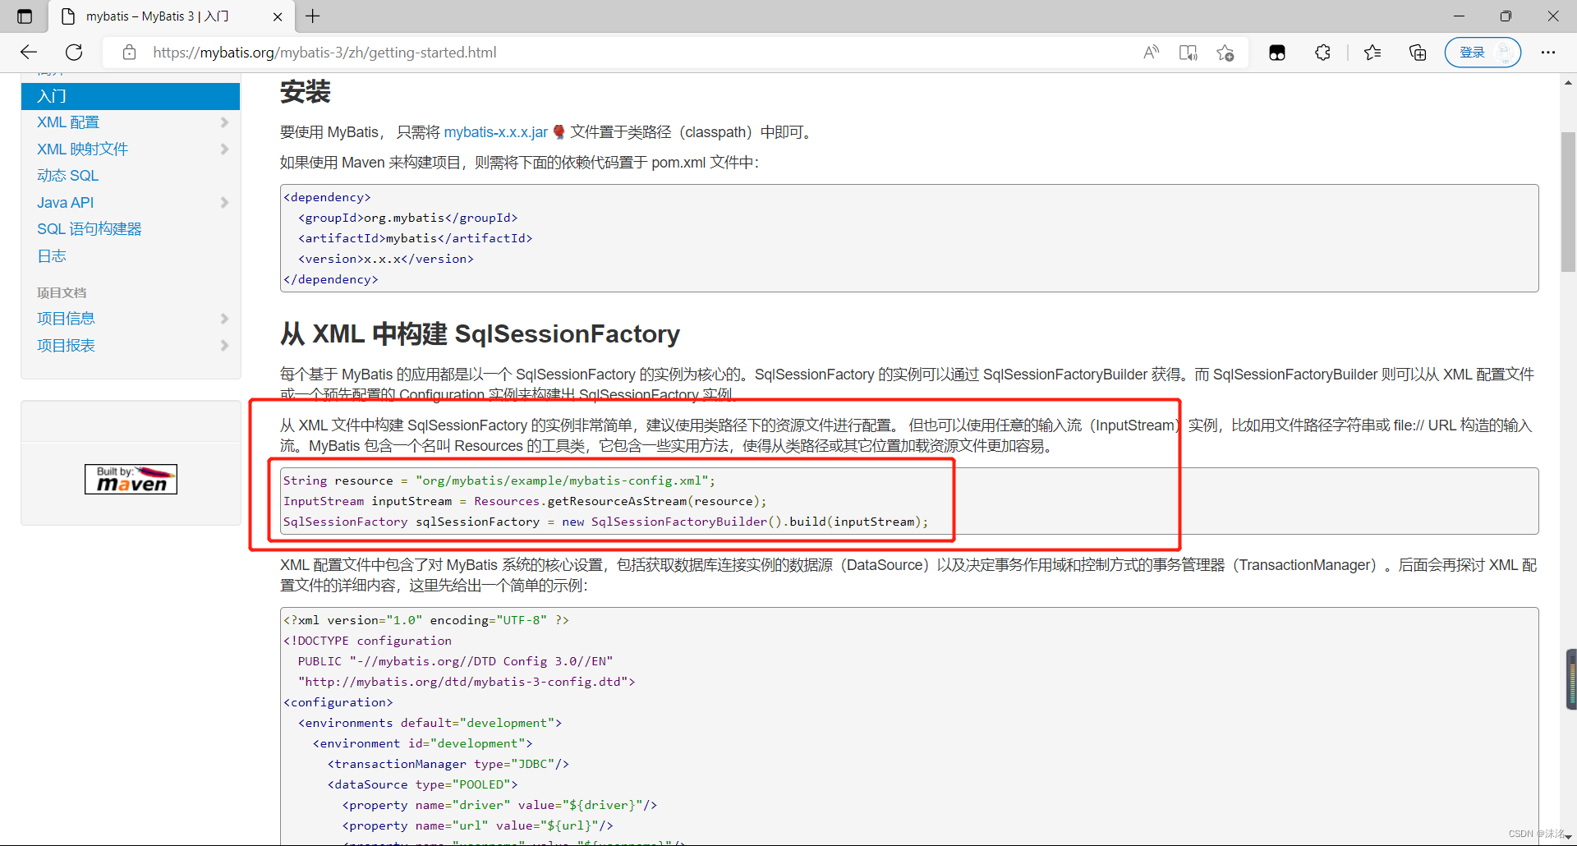Click the String resource code line

(x=499, y=480)
